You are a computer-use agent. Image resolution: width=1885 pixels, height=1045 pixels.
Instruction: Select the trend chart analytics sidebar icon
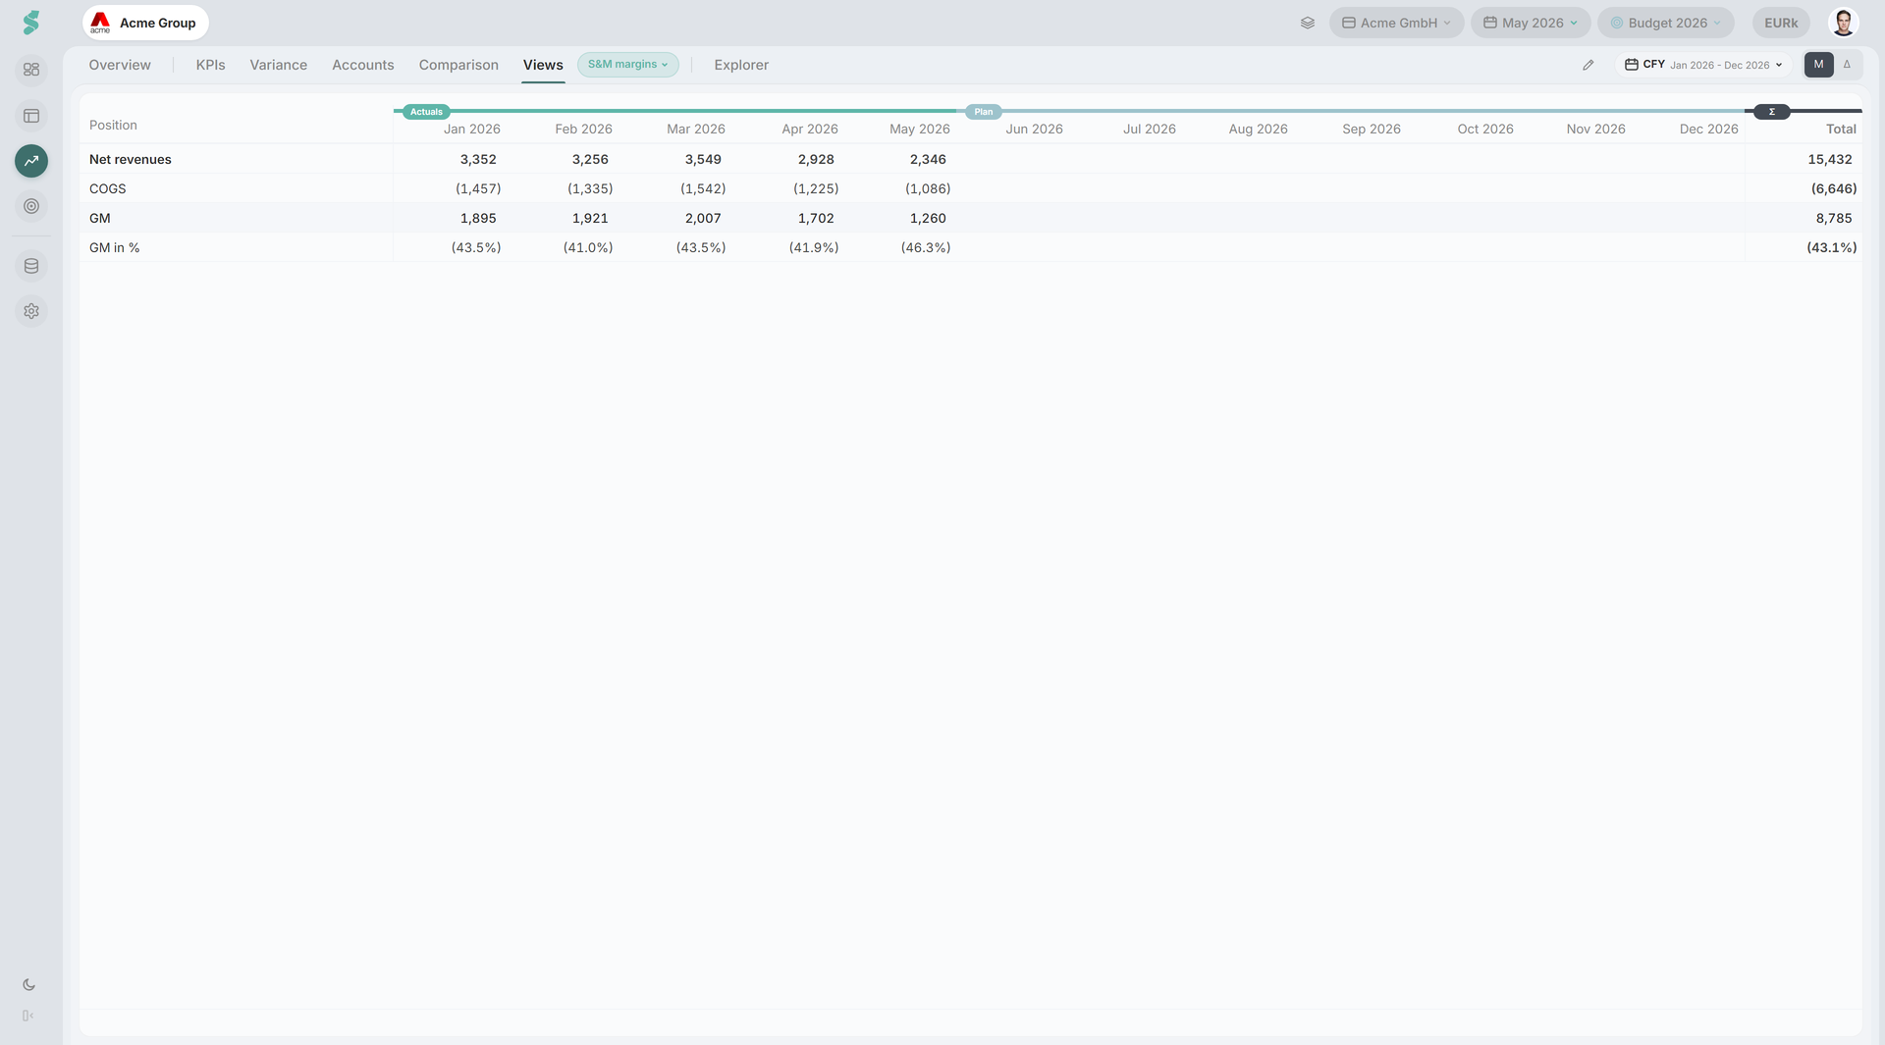click(x=31, y=161)
